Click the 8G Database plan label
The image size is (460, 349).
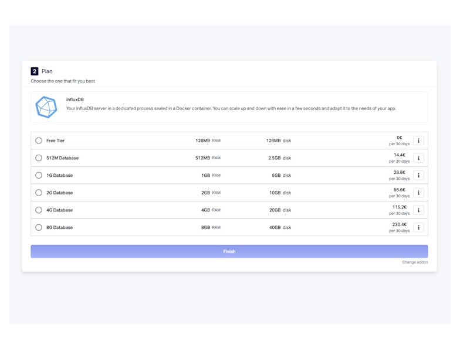point(60,227)
